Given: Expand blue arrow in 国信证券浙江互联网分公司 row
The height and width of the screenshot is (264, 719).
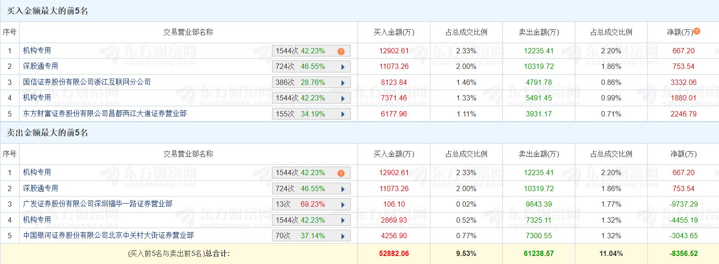Looking at the screenshot, I should tap(343, 83).
